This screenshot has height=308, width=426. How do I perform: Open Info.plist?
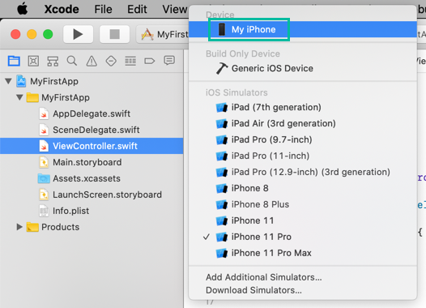pos(64,211)
